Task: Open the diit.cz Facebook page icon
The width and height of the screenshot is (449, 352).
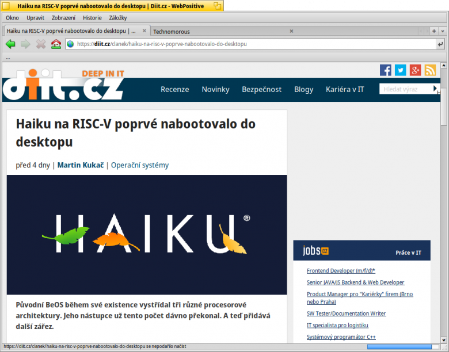Action: click(386, 70)
